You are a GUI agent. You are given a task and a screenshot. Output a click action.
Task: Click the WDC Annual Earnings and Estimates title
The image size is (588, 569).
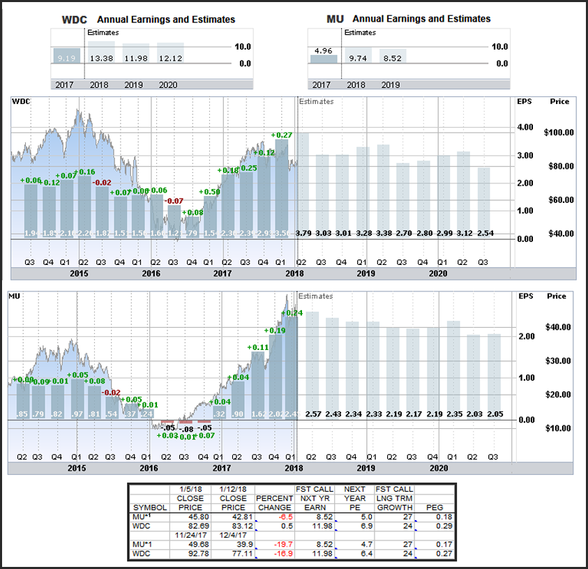pyautogui.click(x=149, y=20)
